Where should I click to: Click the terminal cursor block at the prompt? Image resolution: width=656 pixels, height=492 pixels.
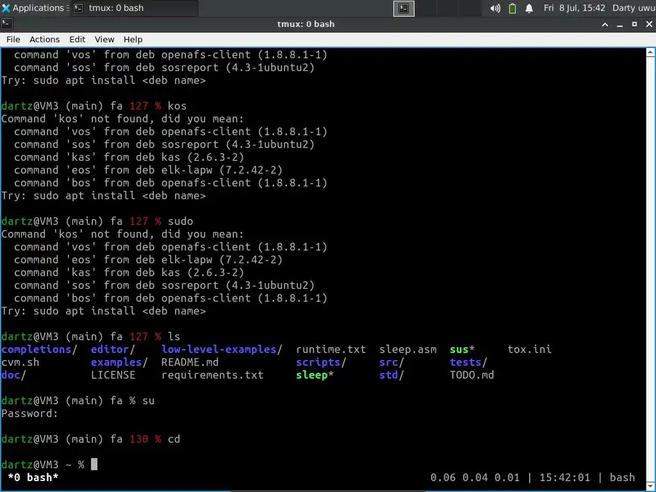[94, 464]
